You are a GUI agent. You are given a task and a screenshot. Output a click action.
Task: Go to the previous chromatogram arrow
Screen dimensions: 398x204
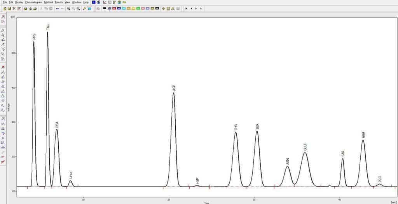point(191,9)
